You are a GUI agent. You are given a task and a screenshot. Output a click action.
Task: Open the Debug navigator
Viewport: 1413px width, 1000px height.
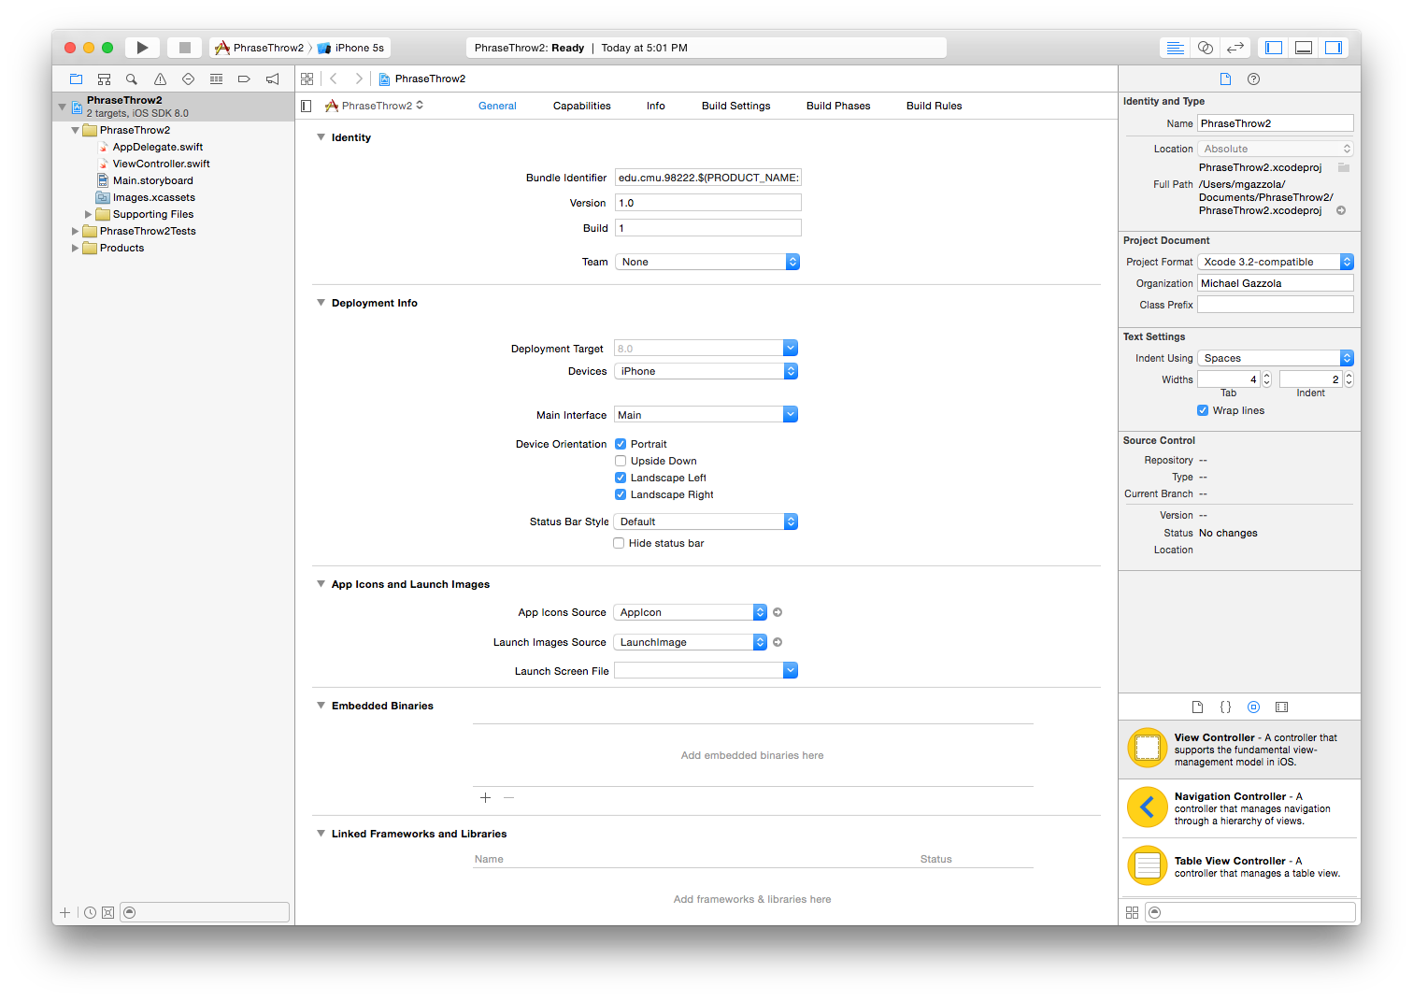pyautogui.click(x=216, y=79)
